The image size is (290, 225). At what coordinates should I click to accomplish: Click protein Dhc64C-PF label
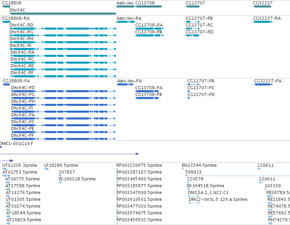tap(22, 135)
